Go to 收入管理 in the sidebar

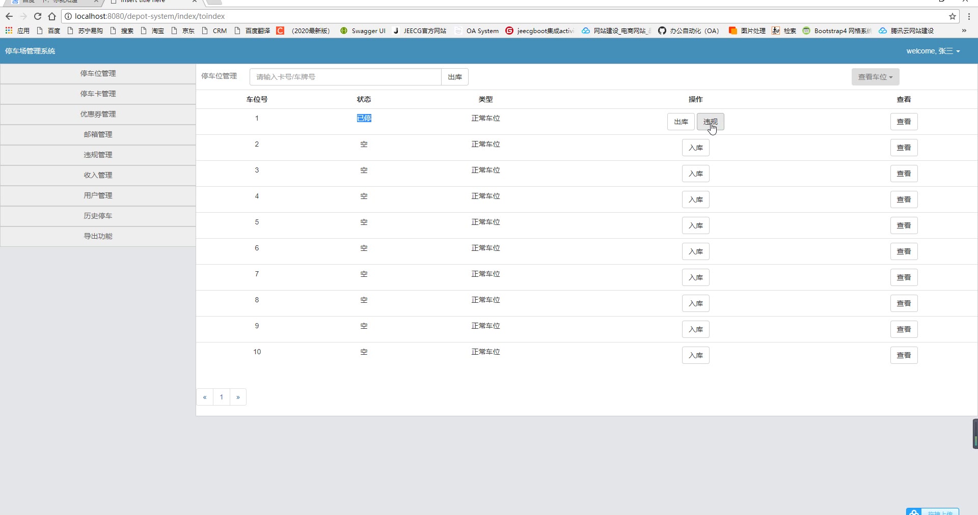(98, 175)
